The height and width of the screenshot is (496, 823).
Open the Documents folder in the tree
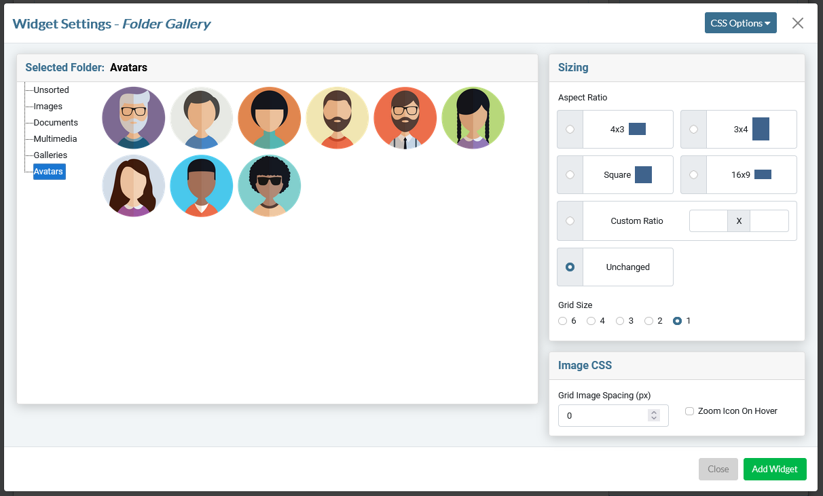[56, 123]
